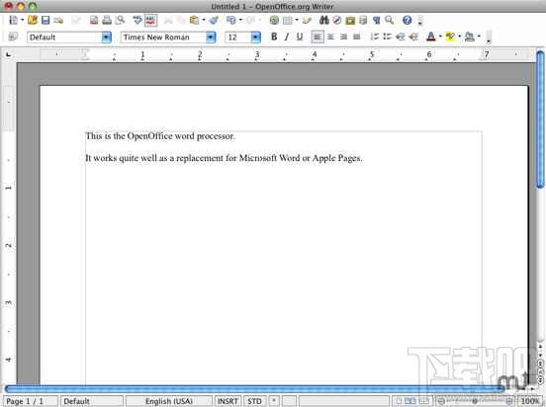Print the document using printer icon
This screenshot has height=407, width=546.
pos(107,20)
